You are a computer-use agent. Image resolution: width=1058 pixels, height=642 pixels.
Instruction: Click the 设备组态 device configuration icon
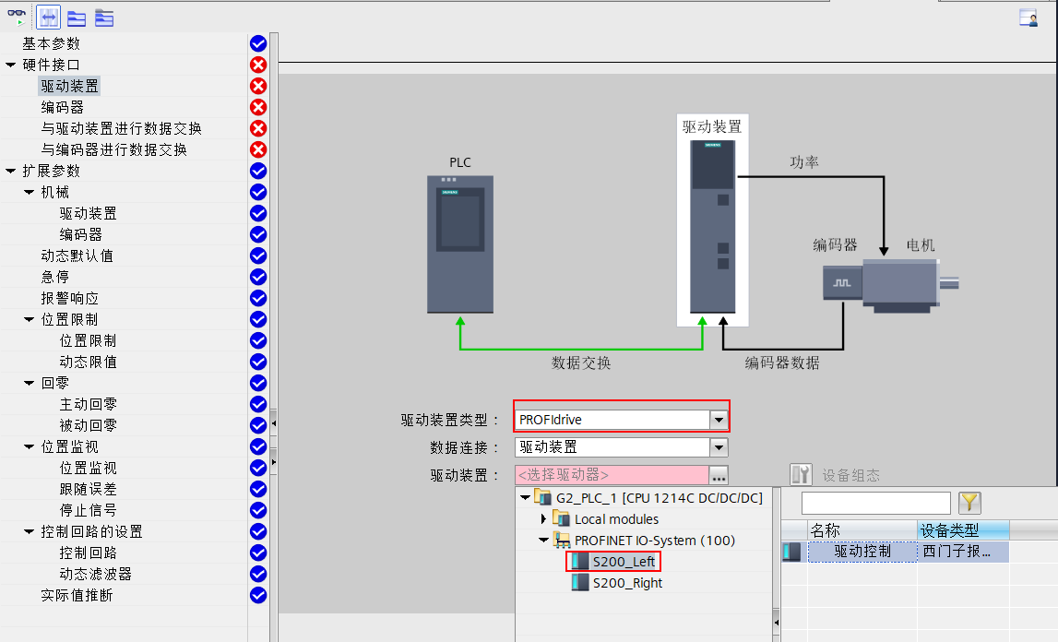coord(801,473)
